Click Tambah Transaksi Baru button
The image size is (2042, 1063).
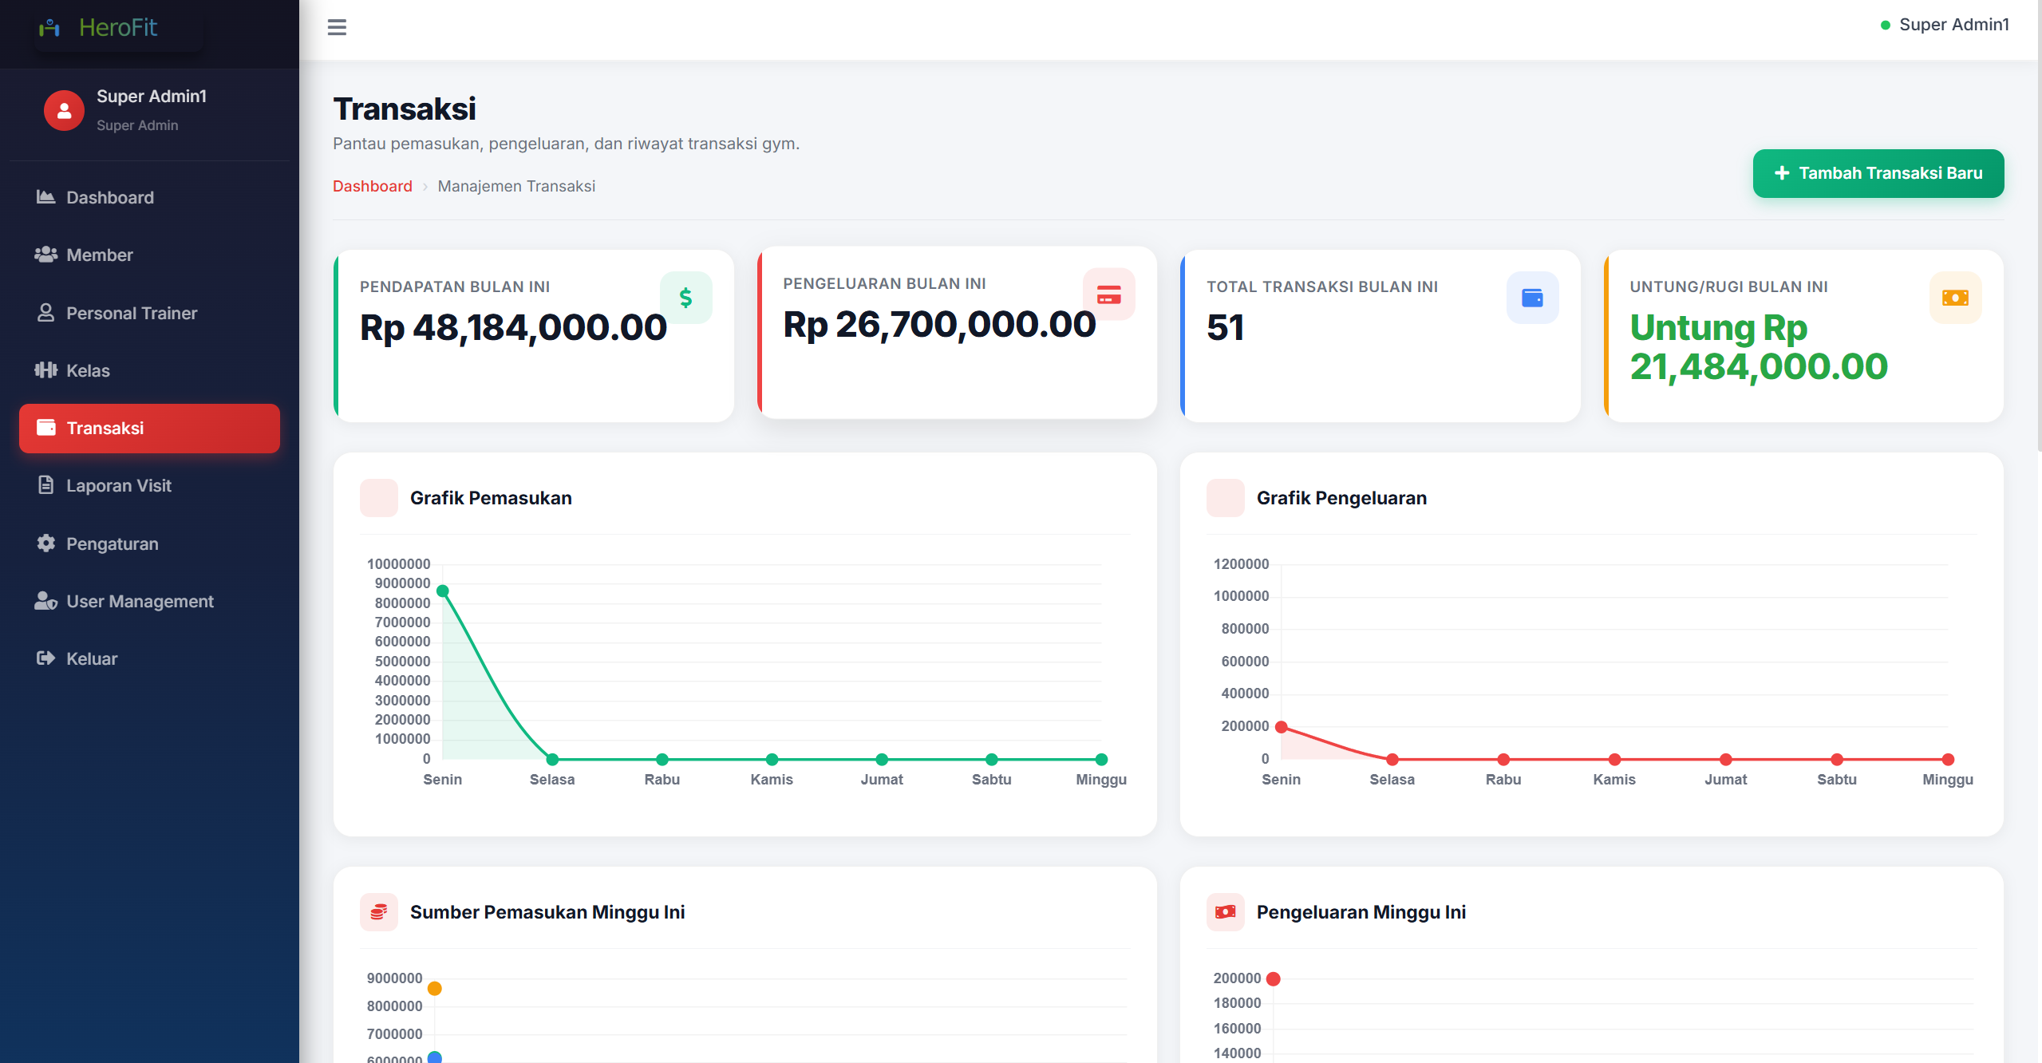coord(1878,173)
